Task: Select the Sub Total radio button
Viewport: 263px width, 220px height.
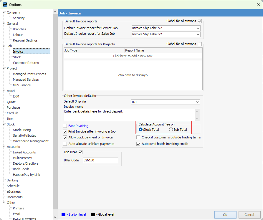Action: [171, 130]
